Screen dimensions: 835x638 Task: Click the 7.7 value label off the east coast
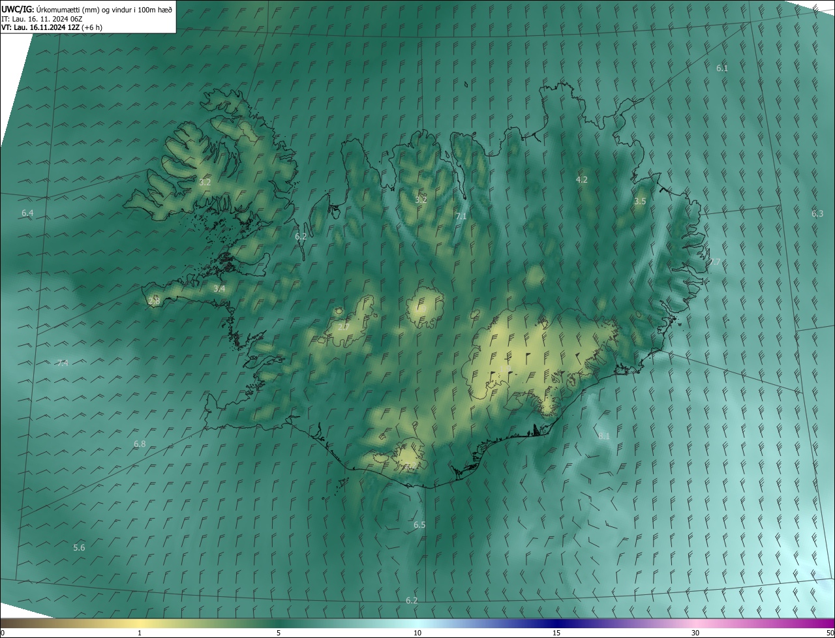coord(715,262)
